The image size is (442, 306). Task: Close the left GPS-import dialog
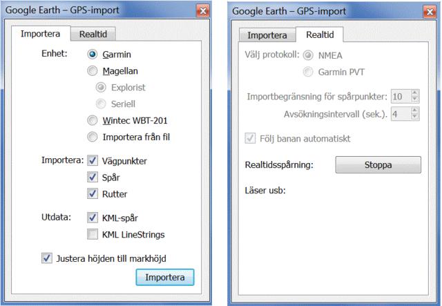point(202,11)
